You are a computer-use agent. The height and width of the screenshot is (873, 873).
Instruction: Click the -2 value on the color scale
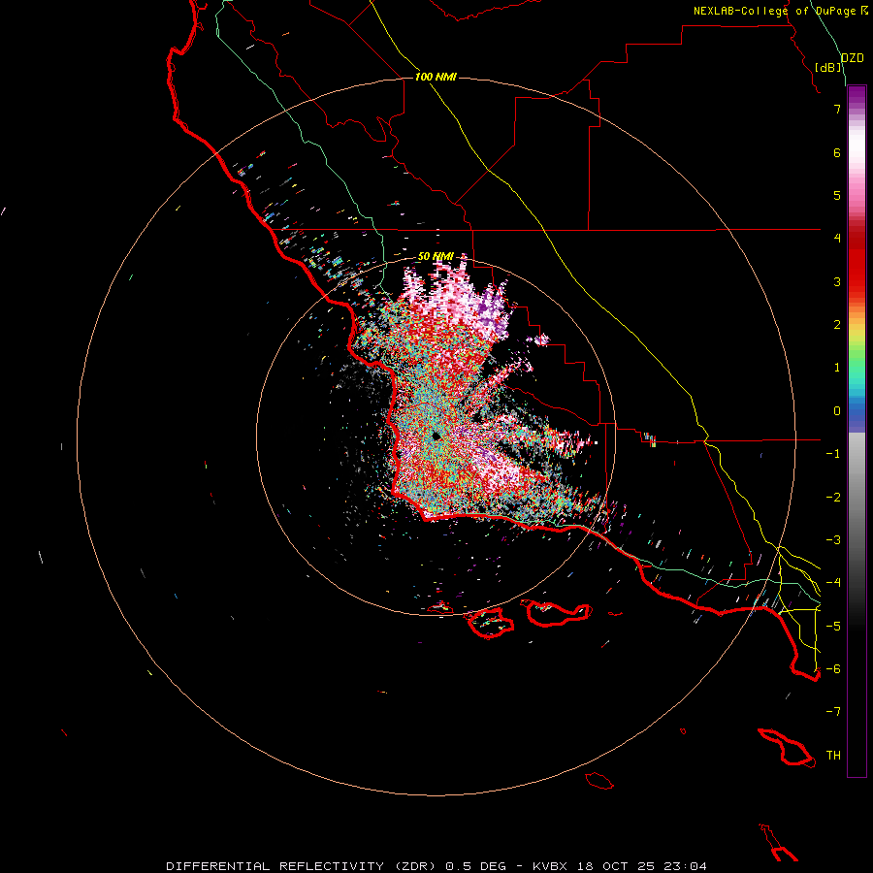point(833,498)
